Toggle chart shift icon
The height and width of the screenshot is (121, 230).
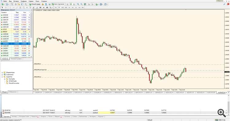[93, 4]
